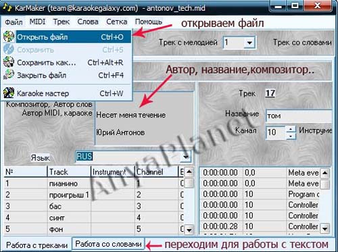
Task: Expand the Язык RUS combo box
Action: 186,157
